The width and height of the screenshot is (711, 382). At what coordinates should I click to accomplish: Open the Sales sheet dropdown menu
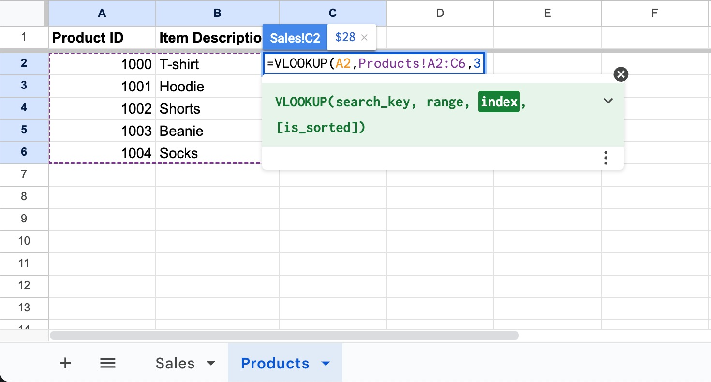coord(210,363)
